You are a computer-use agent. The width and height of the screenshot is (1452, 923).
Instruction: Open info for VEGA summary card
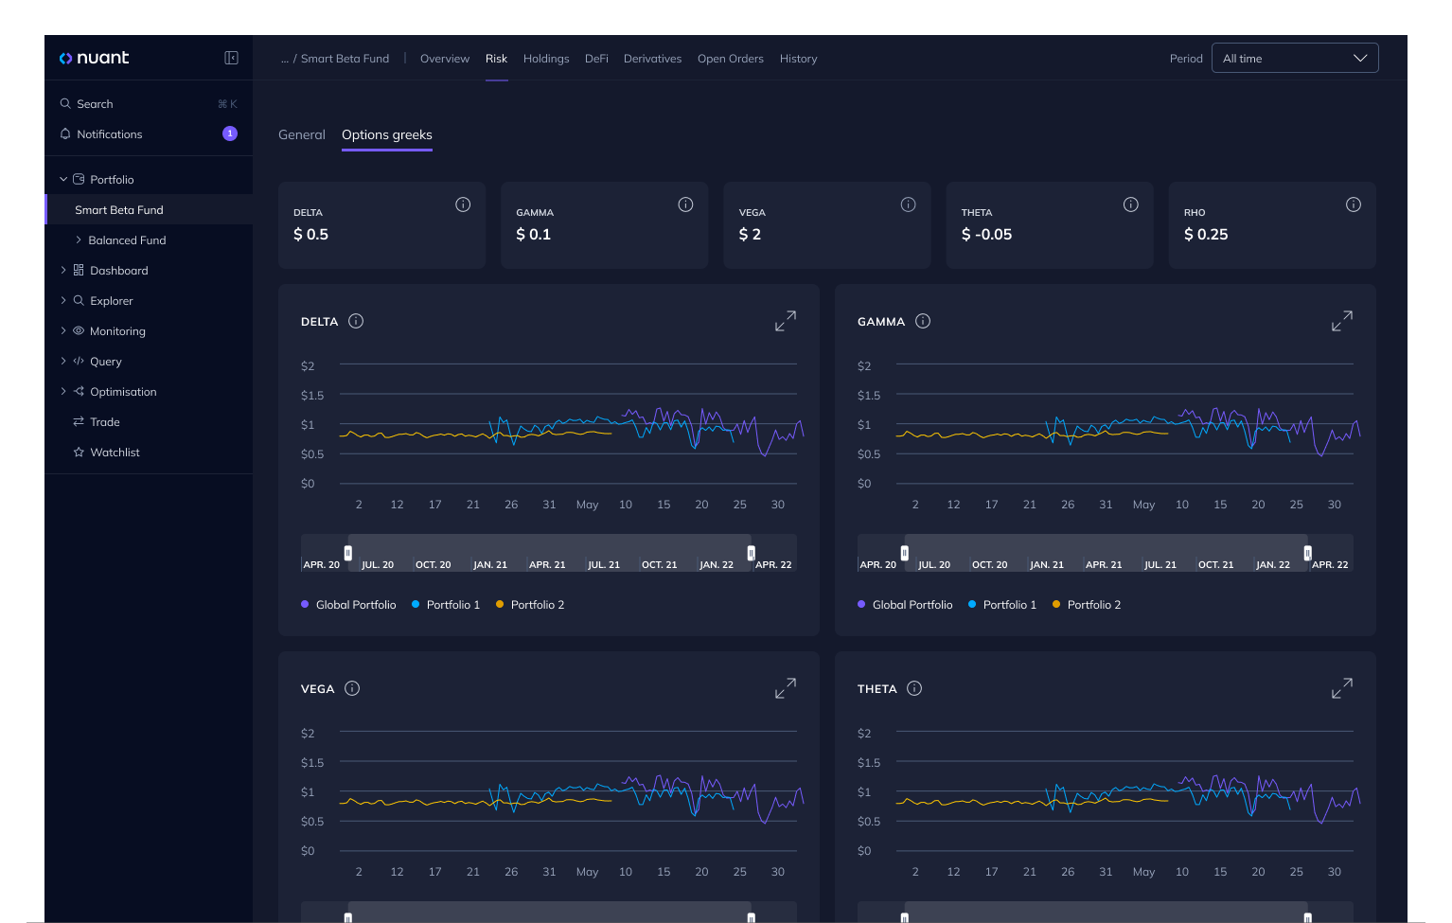[x=908, y=204]
